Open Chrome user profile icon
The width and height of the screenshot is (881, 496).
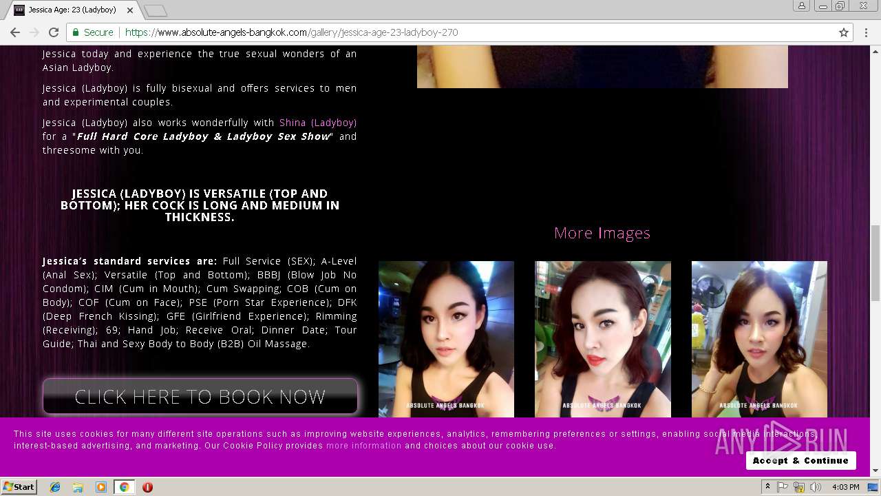pos(802,6)
